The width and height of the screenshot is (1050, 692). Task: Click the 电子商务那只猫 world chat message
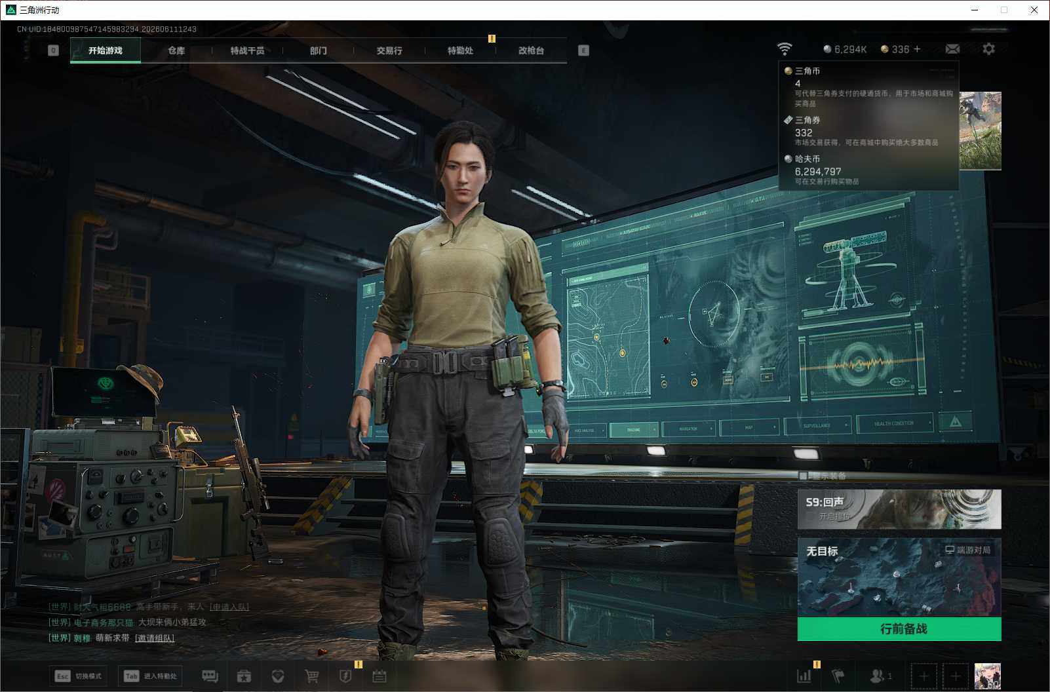(x=127, y=622)
